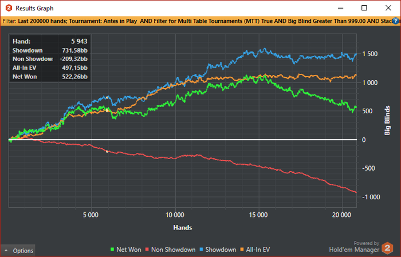Click the Showdown line marker dot near hand 5 943
The image size is (401, 257).
[107, 97]
